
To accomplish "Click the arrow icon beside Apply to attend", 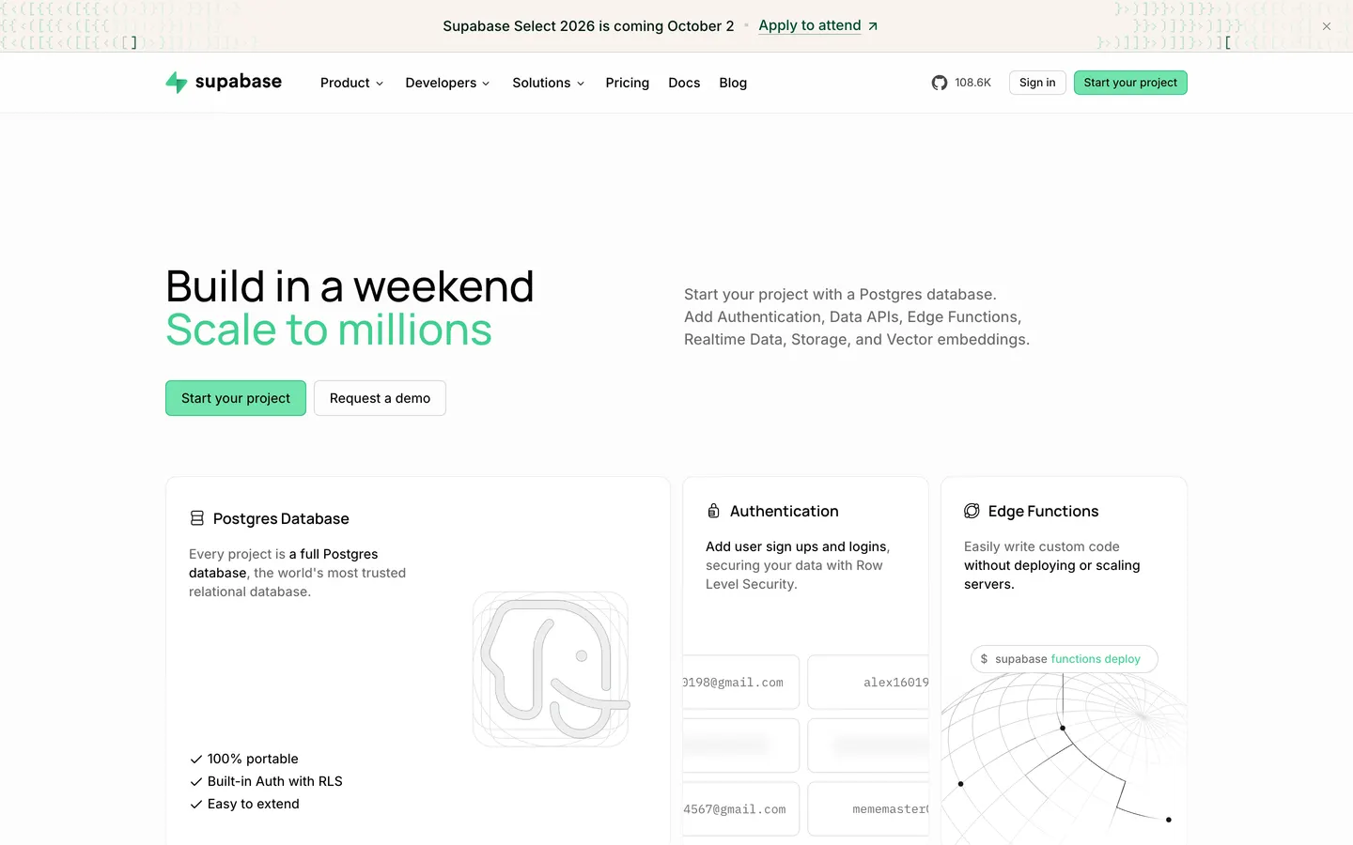I will pyautogui.click(x=873, y=26).
